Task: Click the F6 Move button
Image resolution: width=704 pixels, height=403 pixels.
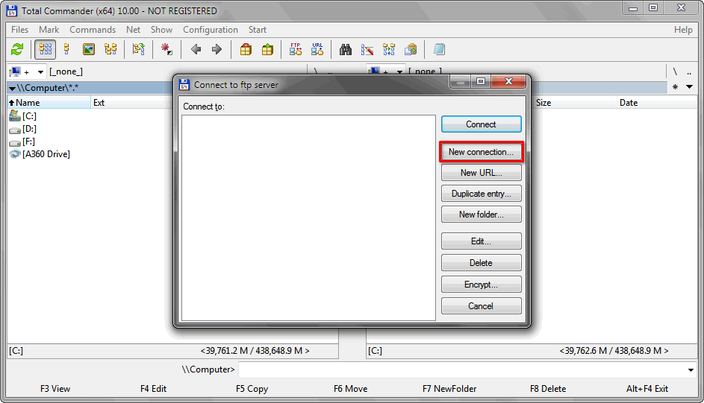Action: (351, 389)
